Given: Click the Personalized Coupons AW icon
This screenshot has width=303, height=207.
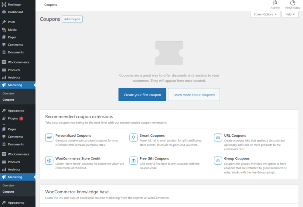Looking at the screenshot, I should click(x=49, y=138).
